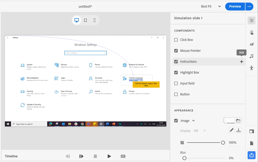Open the audio panel music note icon
This screenshot has width=258, height=162.
pyautogui.click(x=252, y=56)
